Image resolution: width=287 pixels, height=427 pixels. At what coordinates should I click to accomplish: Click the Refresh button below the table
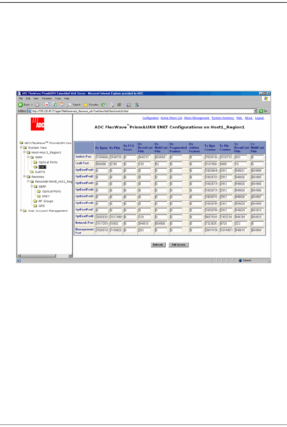click(x=158, y=245)
